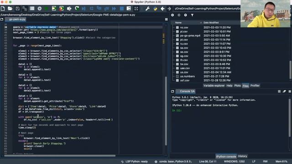This screenshot has height=164, width=292.
Task: Click conda base Python 3.8.5 status
Action: [x=173, y=162]
